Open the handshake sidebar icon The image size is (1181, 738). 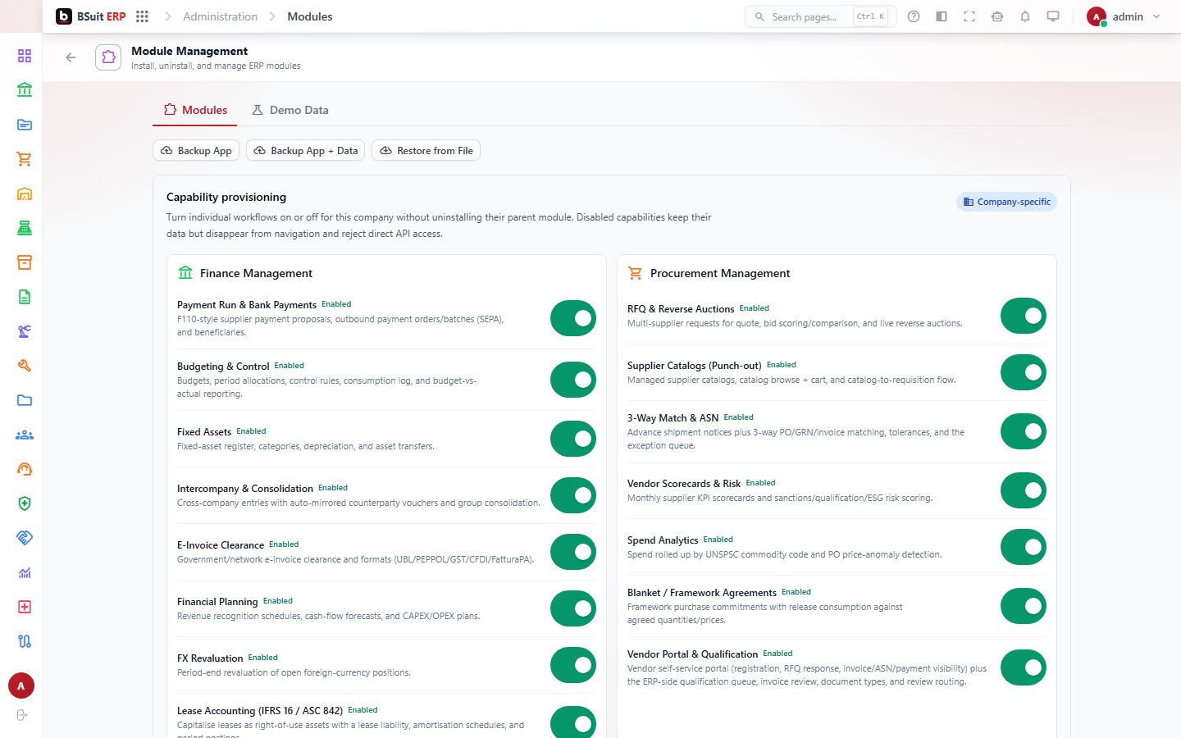click(25, 538)
